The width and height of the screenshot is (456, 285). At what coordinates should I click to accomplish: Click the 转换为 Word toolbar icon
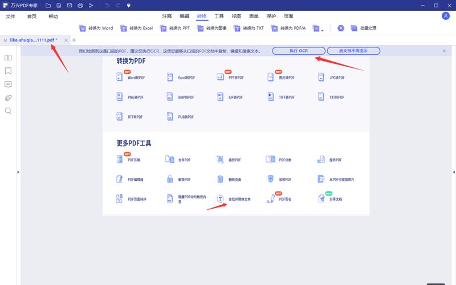(x=82, y=28)
